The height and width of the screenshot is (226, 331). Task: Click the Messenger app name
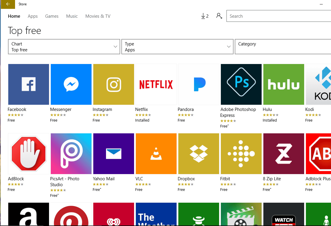tap(61, 109)
